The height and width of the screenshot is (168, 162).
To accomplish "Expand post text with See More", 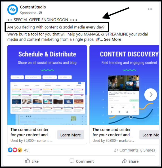I will click(112, 39).
